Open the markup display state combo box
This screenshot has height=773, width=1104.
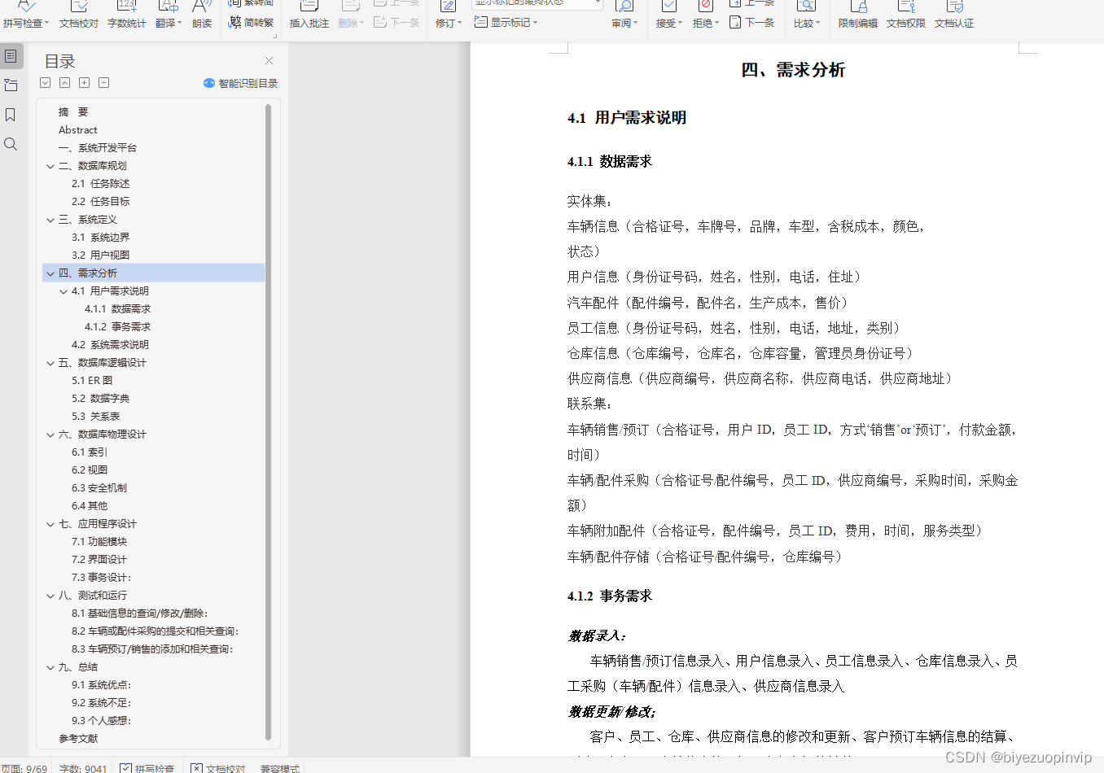(538, 4)
